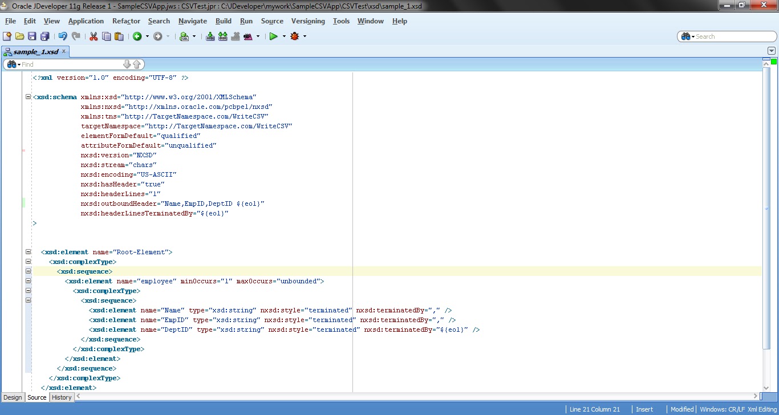Paste from clipboard via toolbar icon
The image size is (779, 415).
119,36
